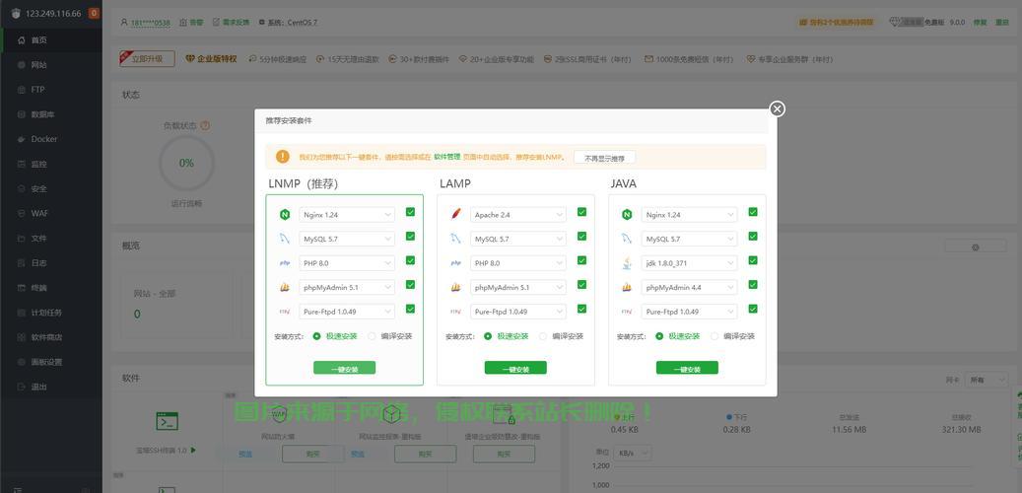Click the 数据库 database icon in sidebar

pos(21,114)
